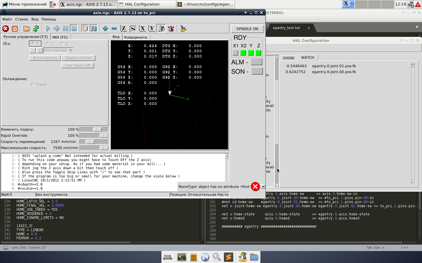Toggle the machine power button icon
This screenshot has width=422, height=263.
pos(15,29)
